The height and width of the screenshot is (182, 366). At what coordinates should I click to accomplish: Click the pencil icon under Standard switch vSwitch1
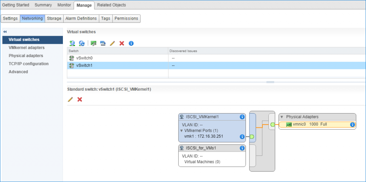(70, 100)
